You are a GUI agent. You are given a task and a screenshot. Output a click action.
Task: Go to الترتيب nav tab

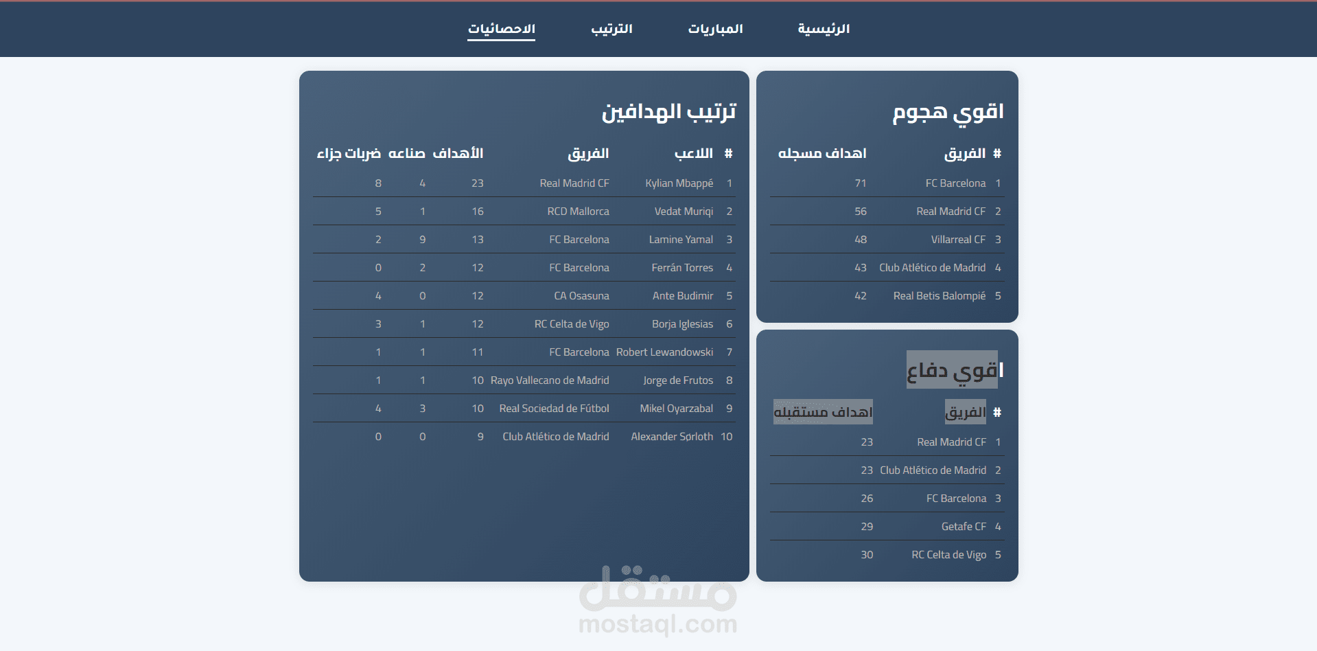[611, 29]
